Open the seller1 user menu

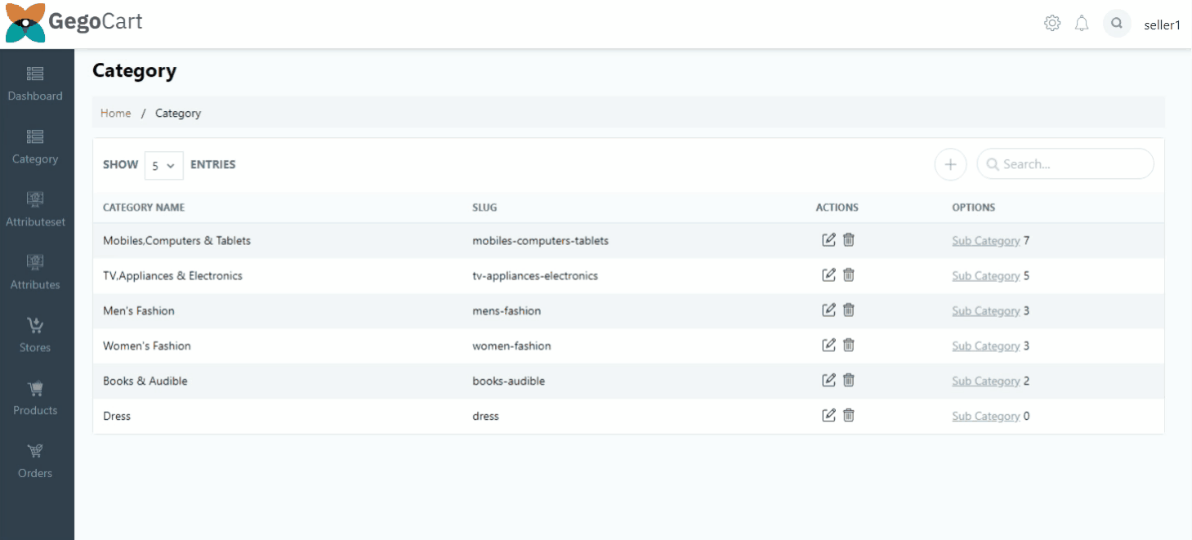click(1162, 25)
